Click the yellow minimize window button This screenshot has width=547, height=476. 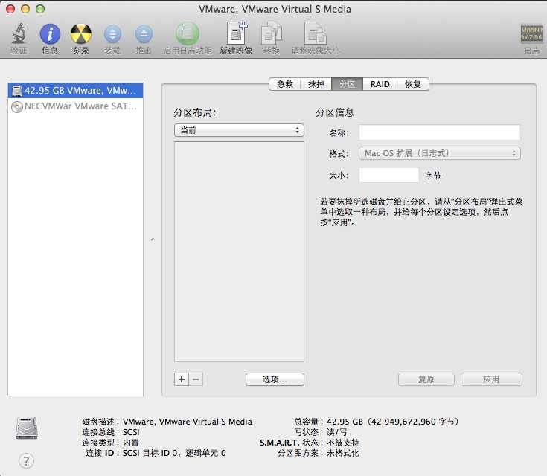click(x=25, y=9)
